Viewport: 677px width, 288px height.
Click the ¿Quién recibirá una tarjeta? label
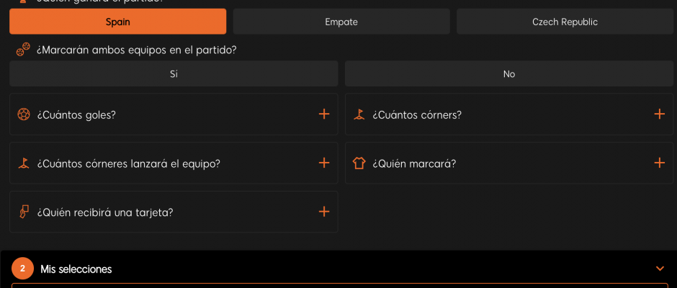pyautogui.click(x=105, y=212)
